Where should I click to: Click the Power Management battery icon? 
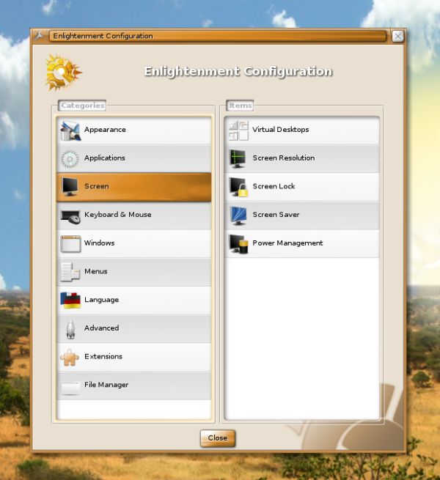coord(238,244)
